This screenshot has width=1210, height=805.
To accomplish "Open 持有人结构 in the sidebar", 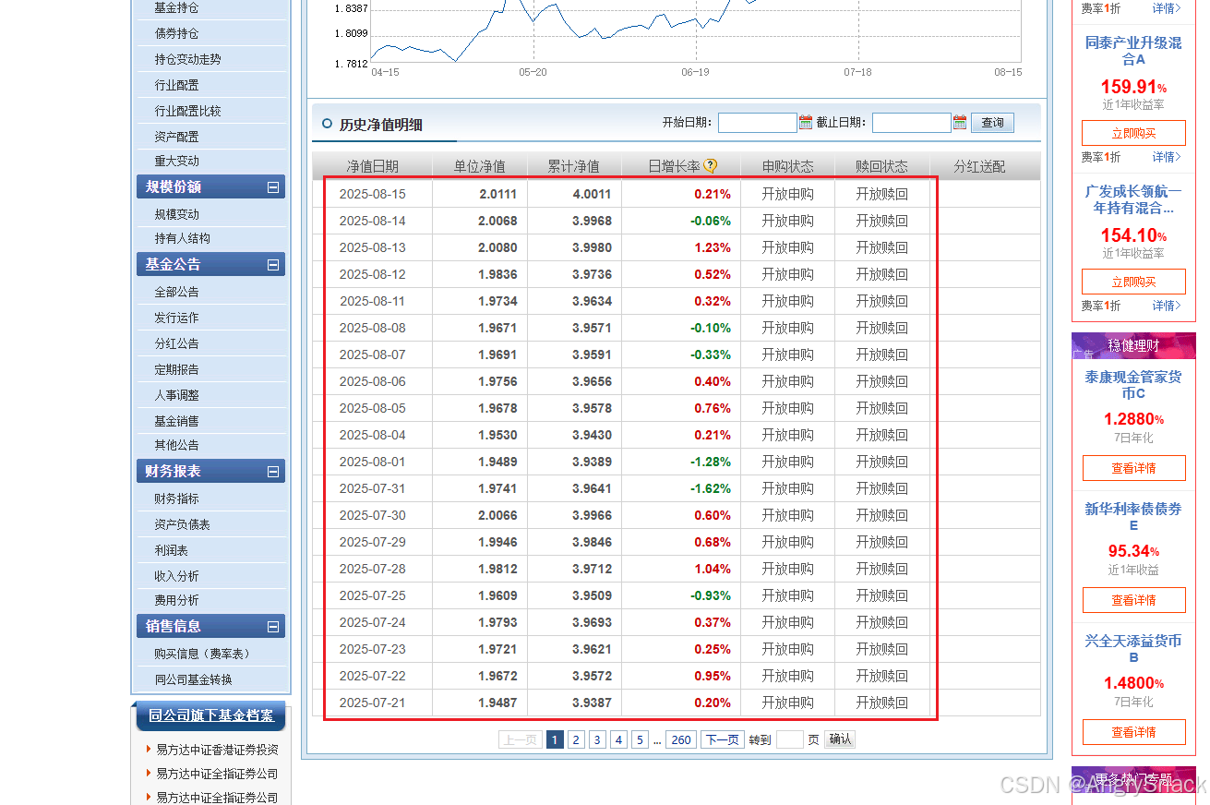I will click(x=182, y=238).
